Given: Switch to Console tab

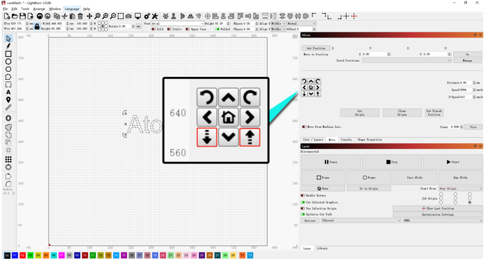Looking at the screenshot, I should tap(346, 140).
